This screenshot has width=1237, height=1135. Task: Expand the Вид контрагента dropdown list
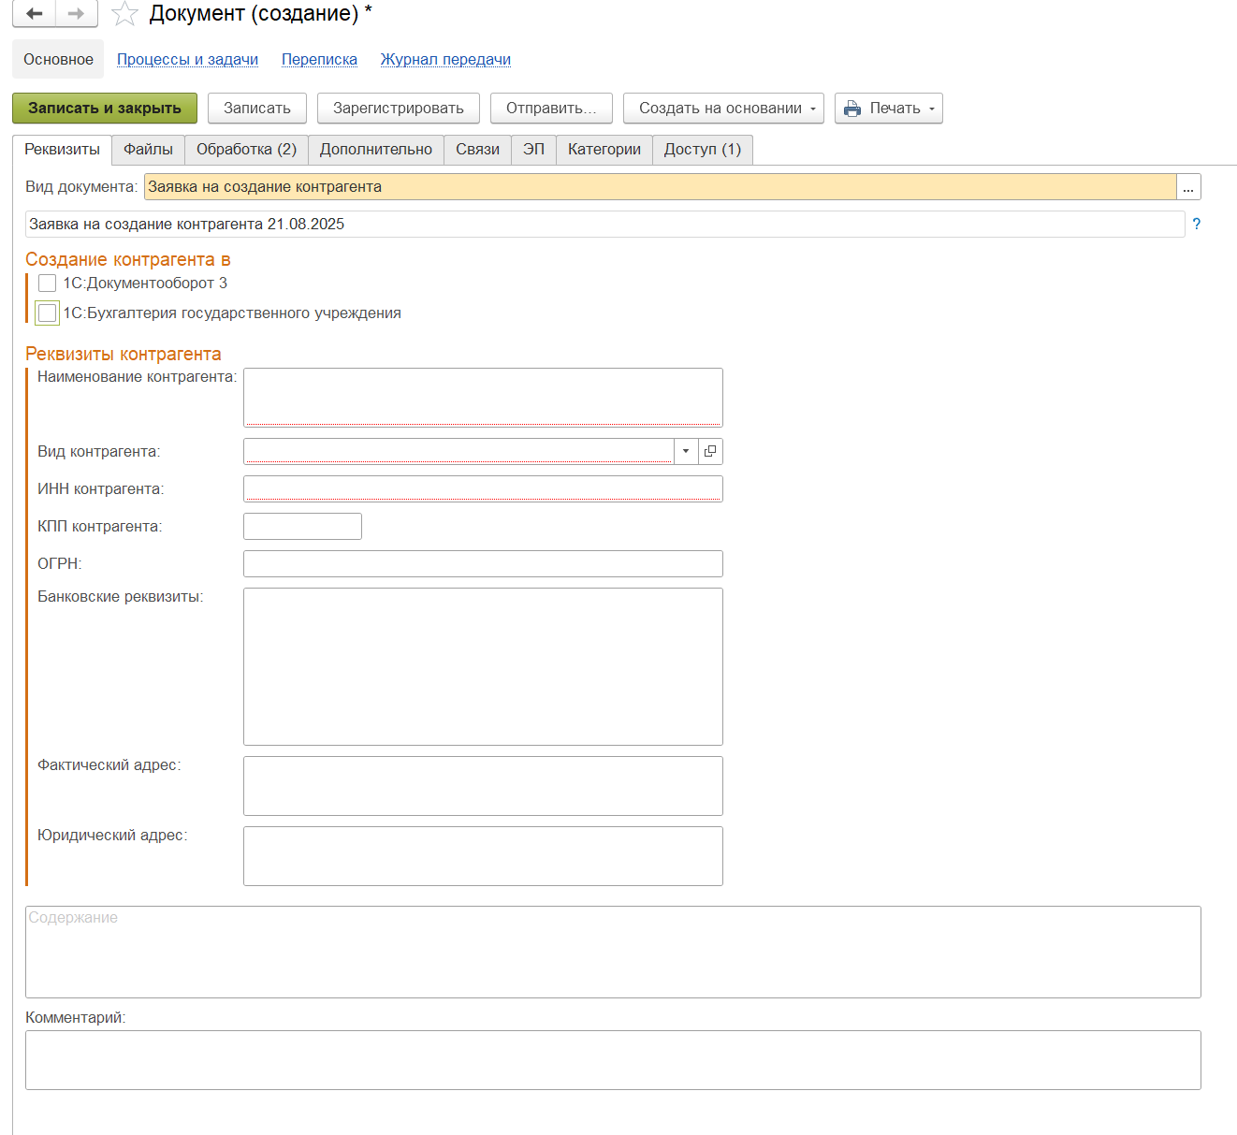coord(686,451)
